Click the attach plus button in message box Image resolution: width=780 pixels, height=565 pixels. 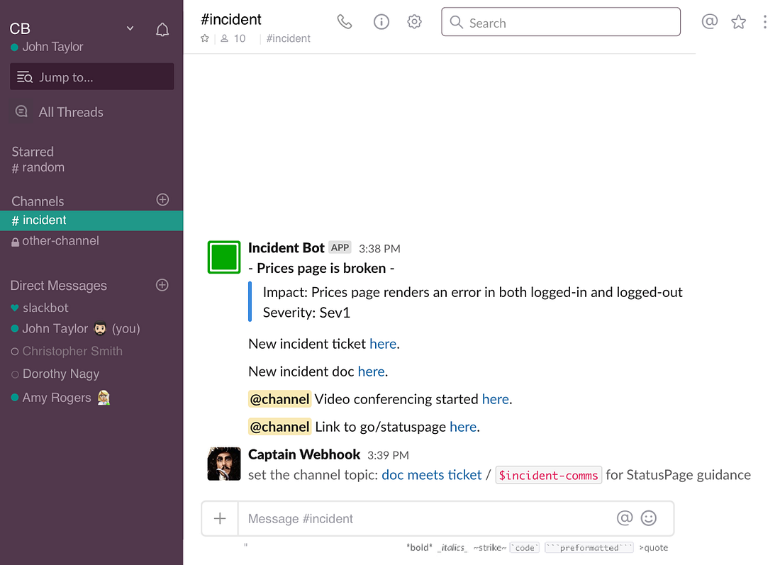(x=220, y=519)
